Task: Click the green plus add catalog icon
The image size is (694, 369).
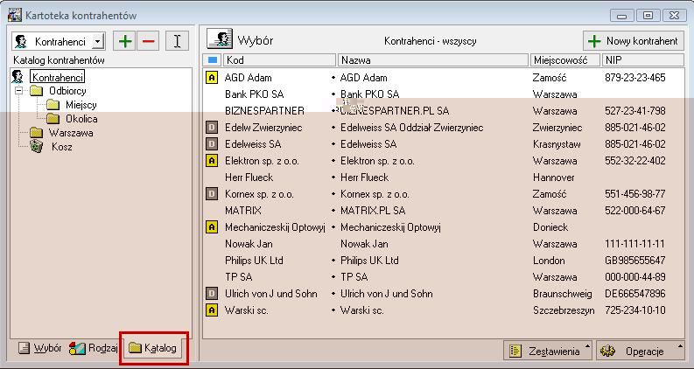Action: [125, 41]
